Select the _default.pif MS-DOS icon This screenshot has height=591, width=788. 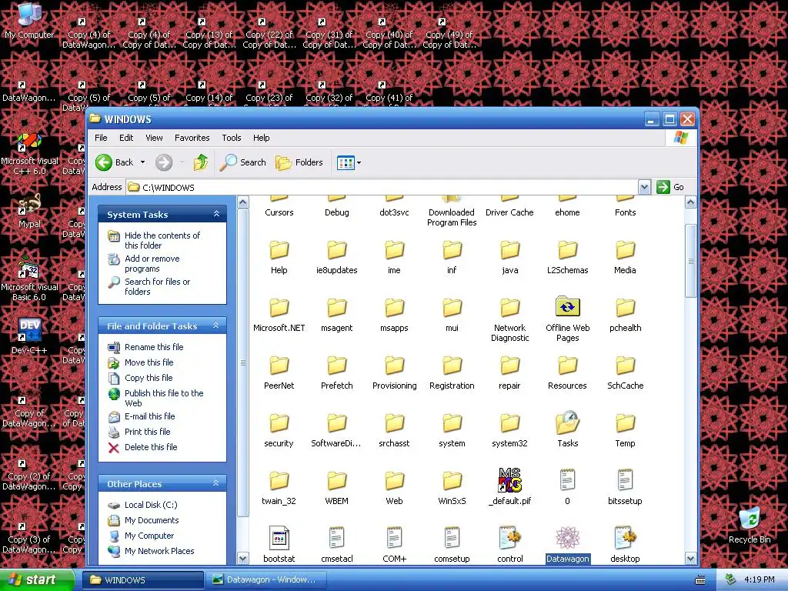point(509,480)
